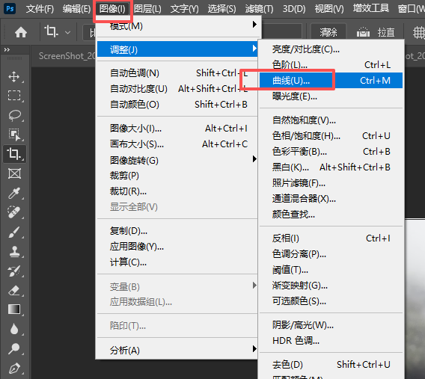Select the Brush tool
Viewport: 425px width, 379px height.
click(x=14, y=232)
